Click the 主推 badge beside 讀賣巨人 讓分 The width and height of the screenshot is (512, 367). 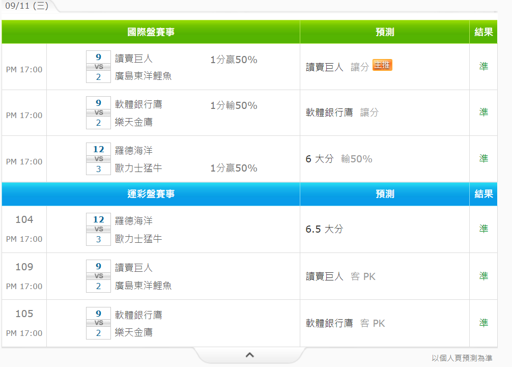coord(382,65)
